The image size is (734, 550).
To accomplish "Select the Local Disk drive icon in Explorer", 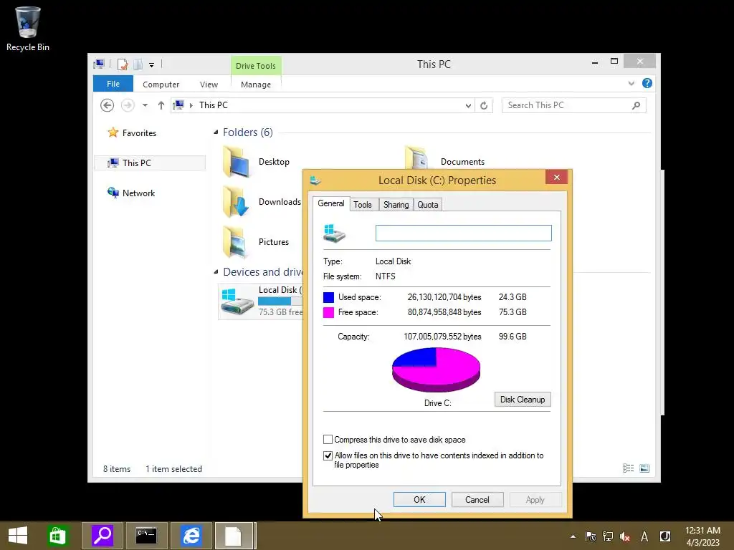I will click(x=237, y=301).
